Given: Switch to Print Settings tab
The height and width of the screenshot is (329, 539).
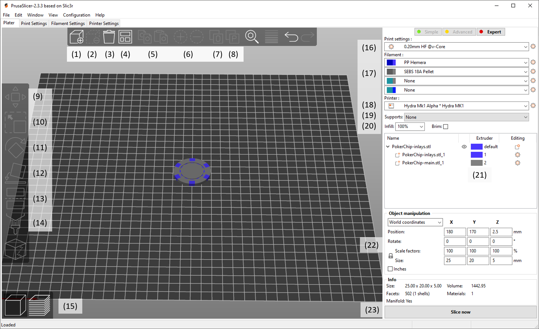Looking at the screenshot, I should pos(34,23).
